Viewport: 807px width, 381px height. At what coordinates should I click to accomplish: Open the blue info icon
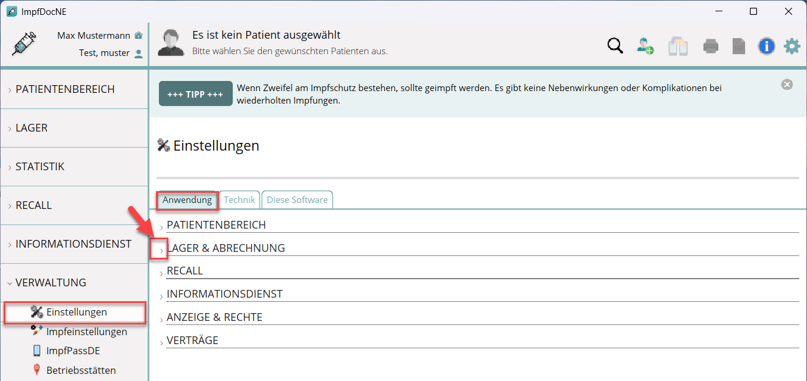(766, 46)
